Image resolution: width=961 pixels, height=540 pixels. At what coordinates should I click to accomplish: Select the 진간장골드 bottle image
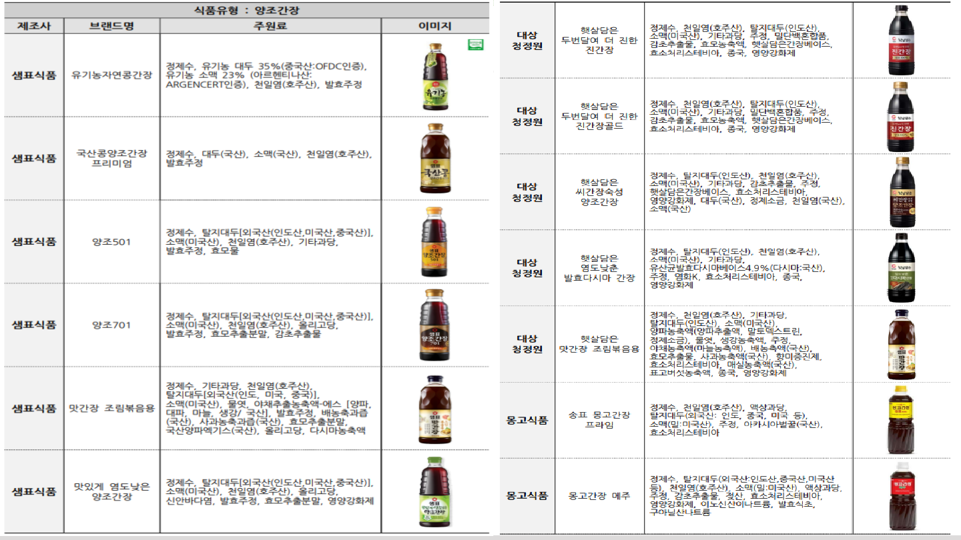click(901, 116)
